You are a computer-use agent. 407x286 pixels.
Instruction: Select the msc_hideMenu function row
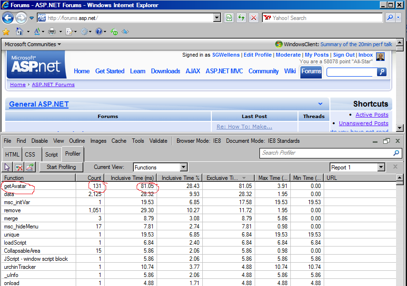[199, 227]
